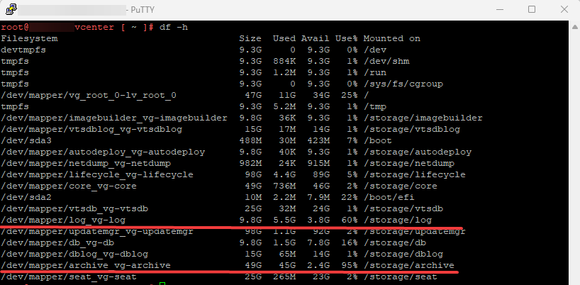Select /dev/mapper/core_vg-core text
580x285 pixels.
point(69,186)
